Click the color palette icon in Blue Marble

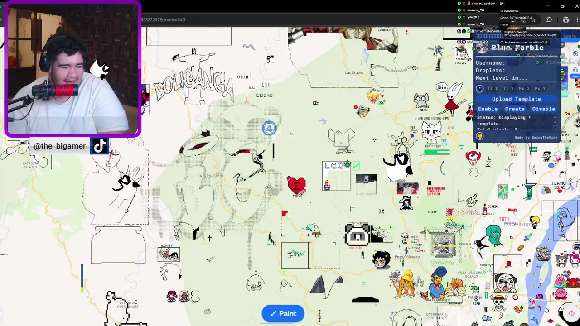pyautogui.click(x=480, y=136)
